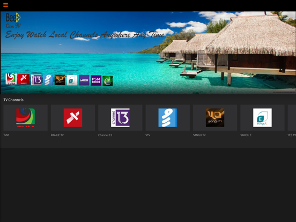
Task: Click the TVM label text
Action: (x=6, y=135)
